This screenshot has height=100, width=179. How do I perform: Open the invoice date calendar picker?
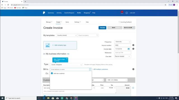(x=129, y=49)
